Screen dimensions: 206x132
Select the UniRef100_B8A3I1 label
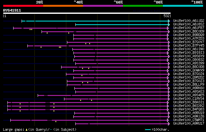click(x=189, y=102)
